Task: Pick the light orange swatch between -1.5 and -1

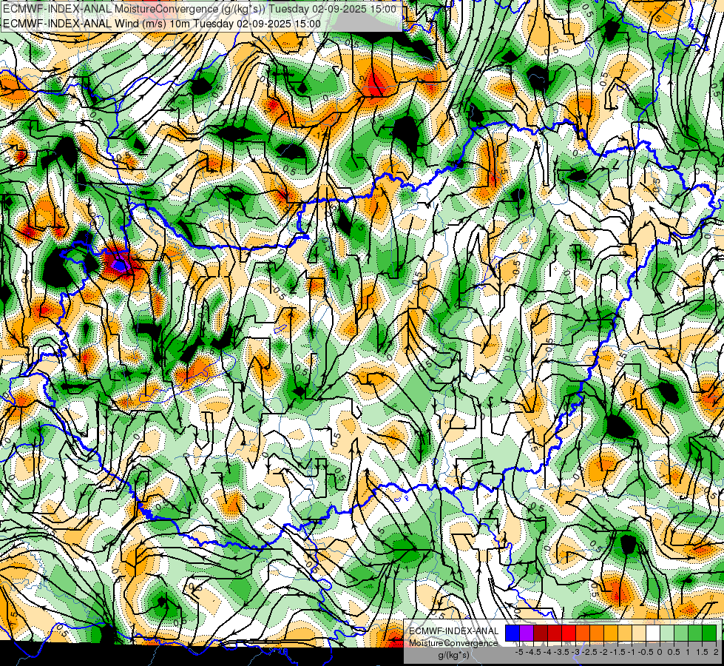Action: tap(625, 633)
